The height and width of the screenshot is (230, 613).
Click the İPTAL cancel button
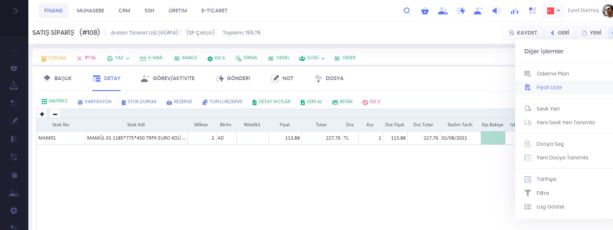87,58
